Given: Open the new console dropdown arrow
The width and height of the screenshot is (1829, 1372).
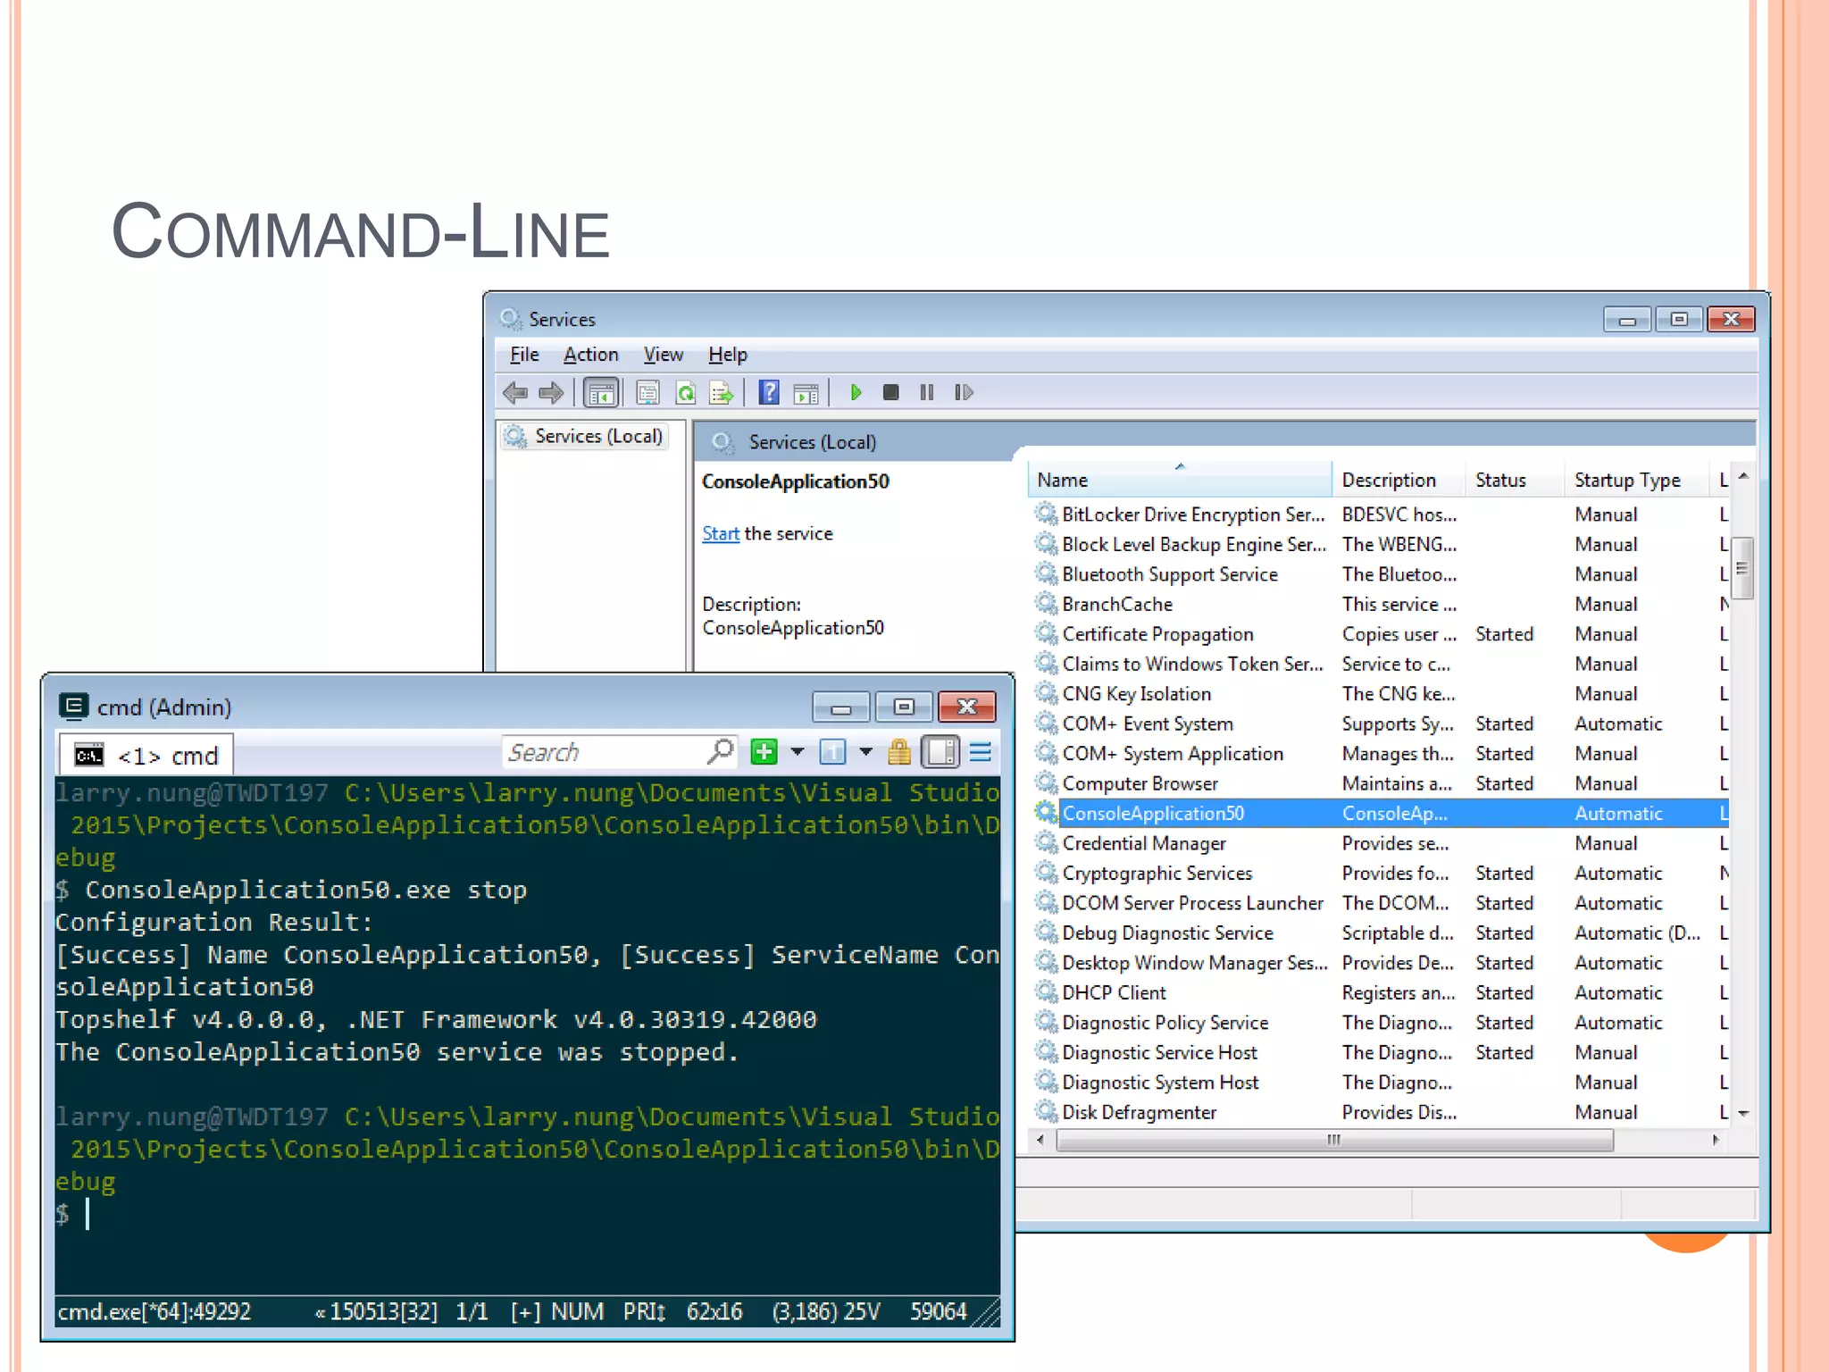Looking at the screenshot, I should click(798, 752).
